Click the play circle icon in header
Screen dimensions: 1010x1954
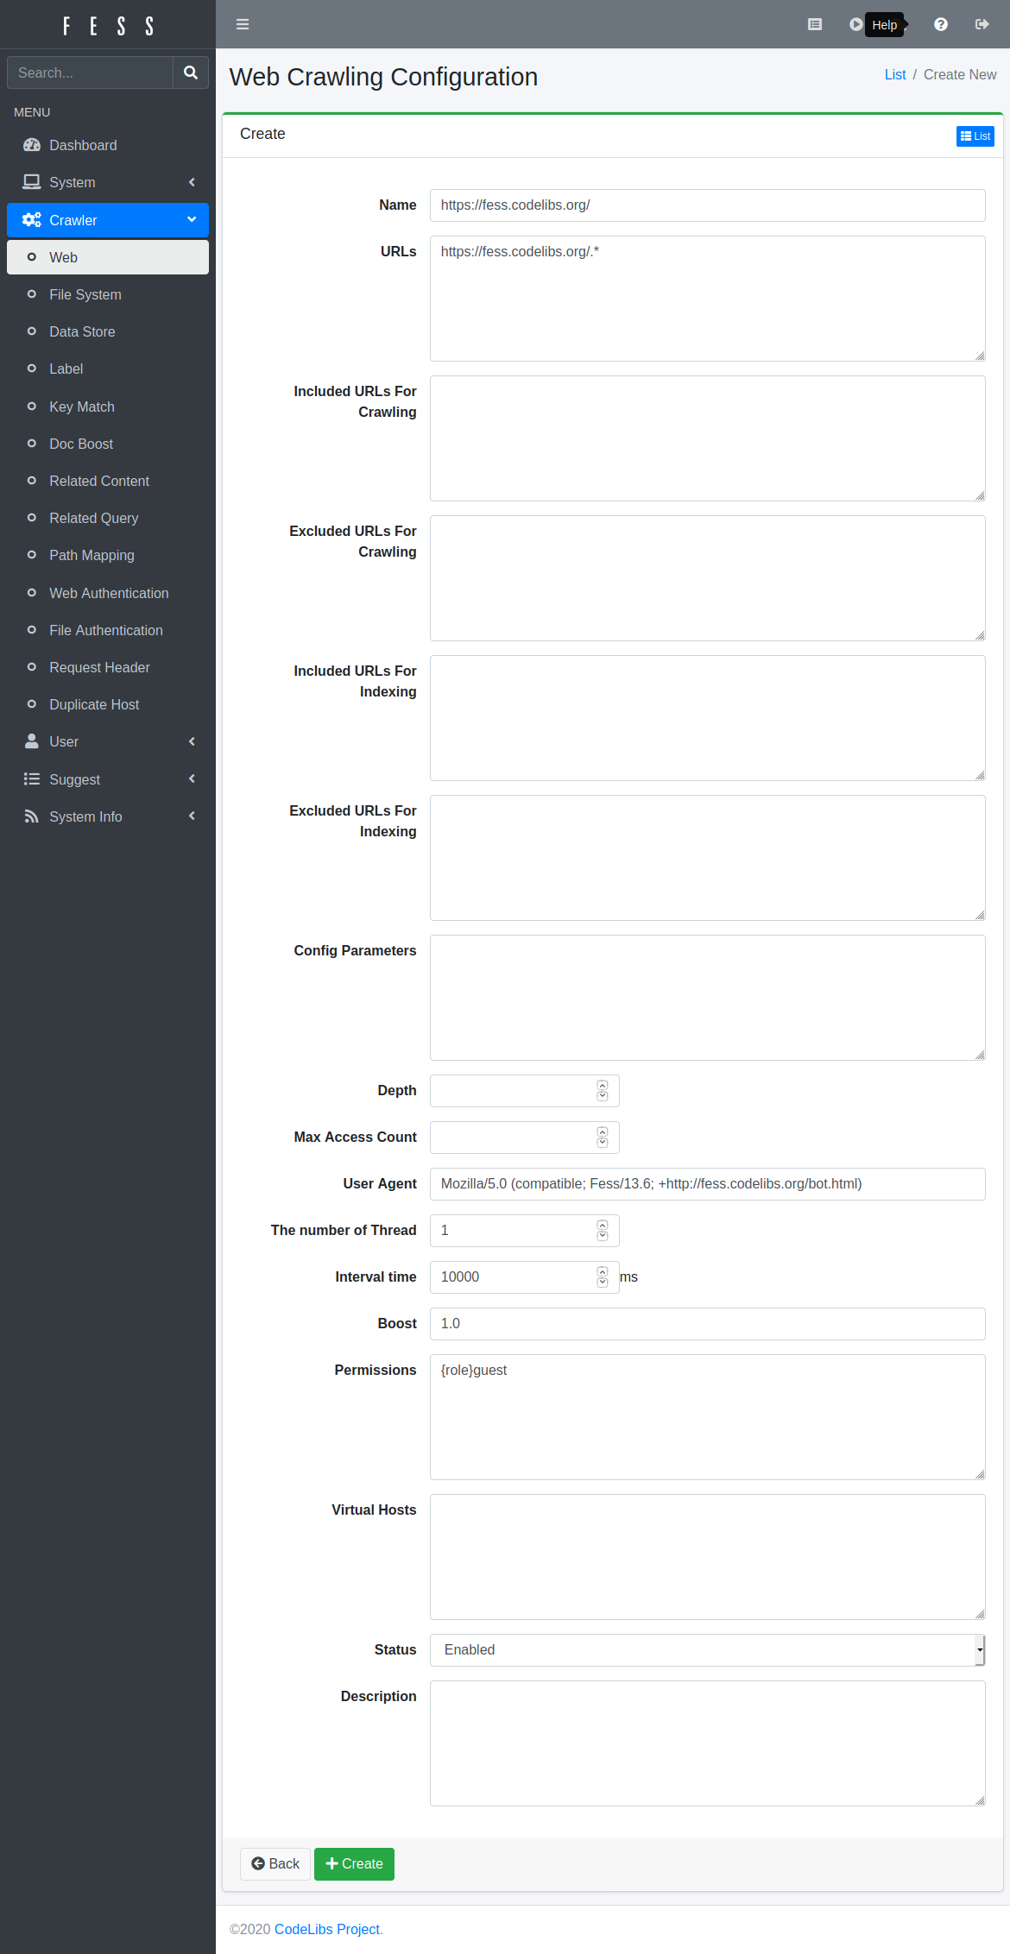[855, 24]
